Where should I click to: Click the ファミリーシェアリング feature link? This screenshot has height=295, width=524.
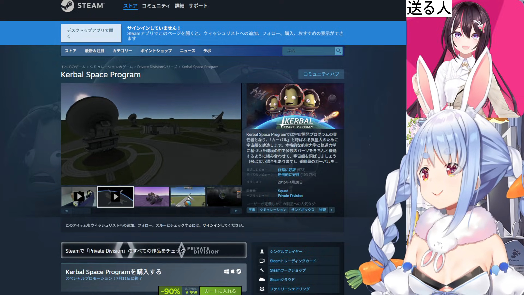click(290, 289)
